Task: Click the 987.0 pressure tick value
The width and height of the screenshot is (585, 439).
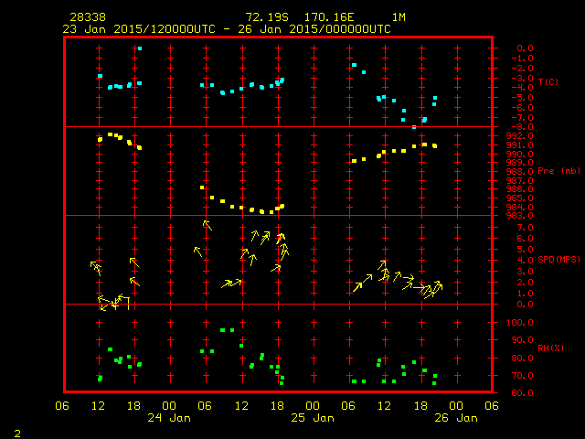Action: (x=520, y=181)
